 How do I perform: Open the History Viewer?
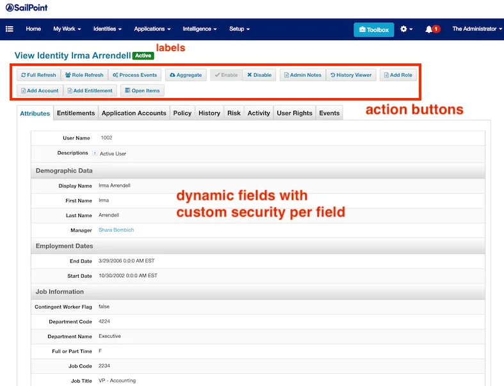[x=351, y=75]
